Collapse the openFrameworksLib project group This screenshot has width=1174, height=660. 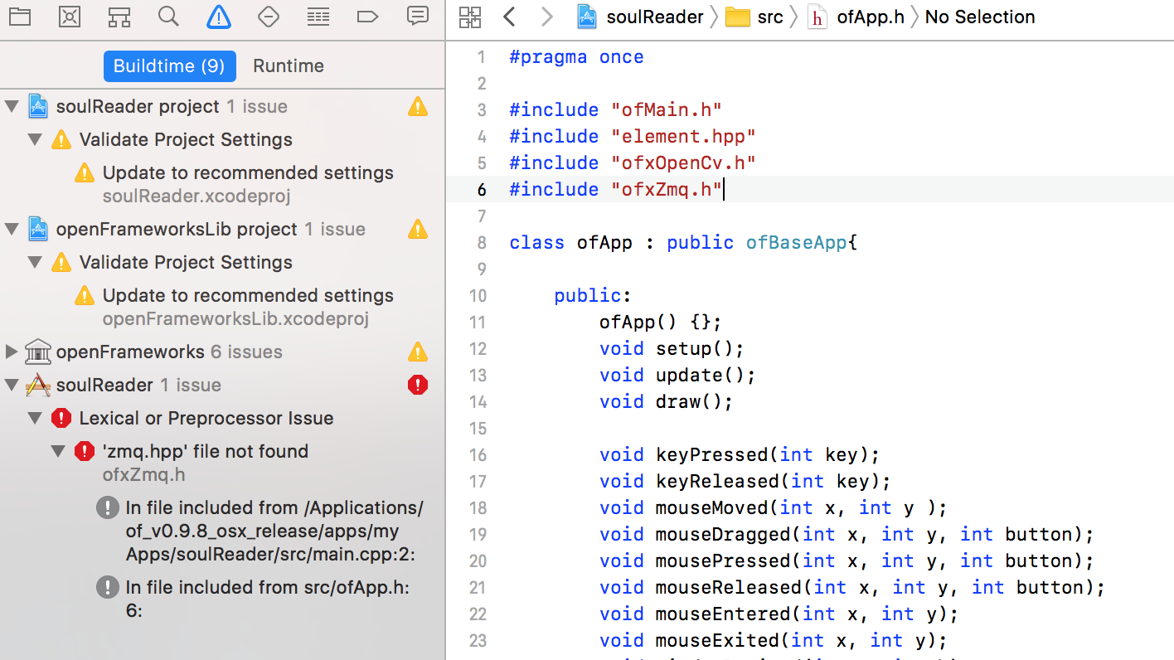(12, 230)
